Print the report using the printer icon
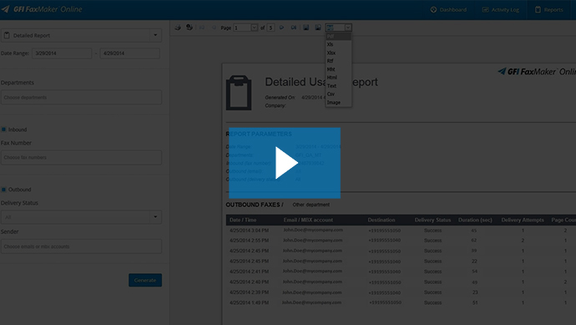The height and width of the screenshot is (325, 576). (178, 28)
